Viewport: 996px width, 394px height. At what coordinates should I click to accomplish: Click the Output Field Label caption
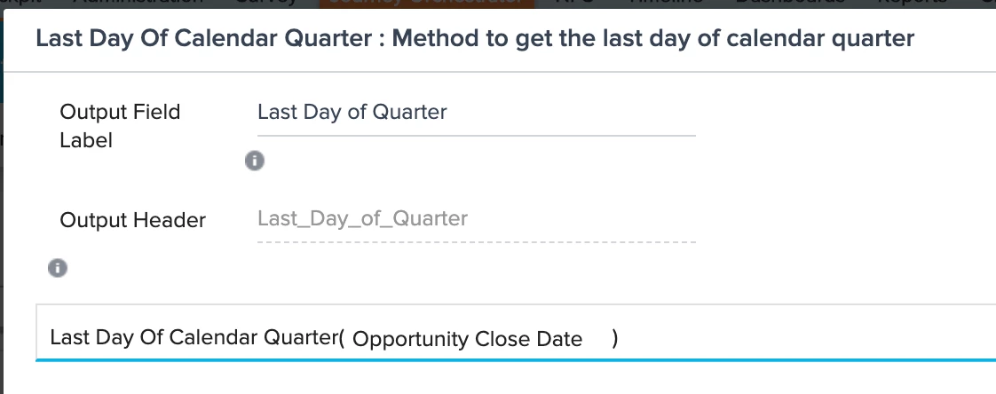[120, 126]
